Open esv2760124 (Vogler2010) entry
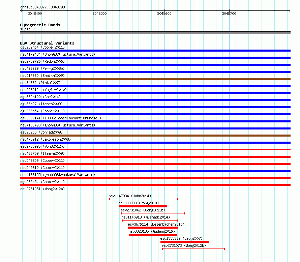Viewport: 300px width, 262px height. [43, 90]
